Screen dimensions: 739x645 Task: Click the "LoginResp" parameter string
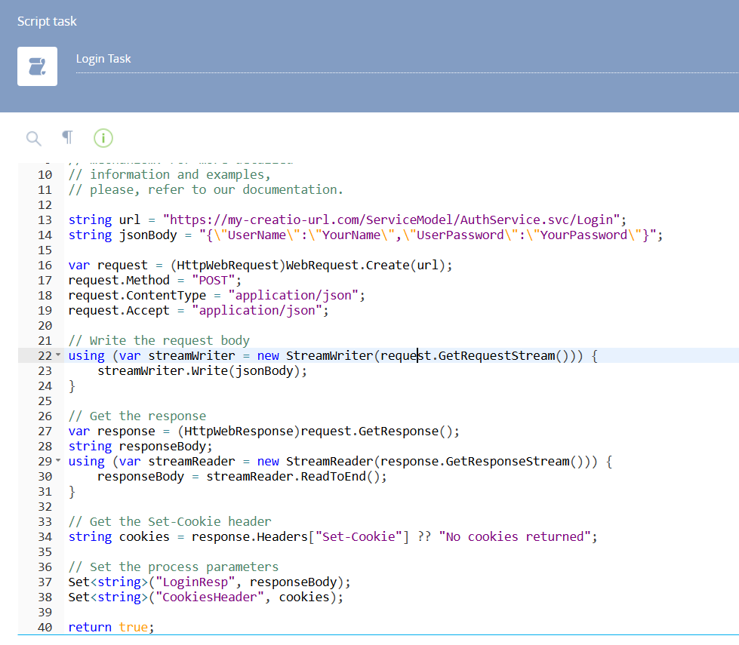coord(195,582)
